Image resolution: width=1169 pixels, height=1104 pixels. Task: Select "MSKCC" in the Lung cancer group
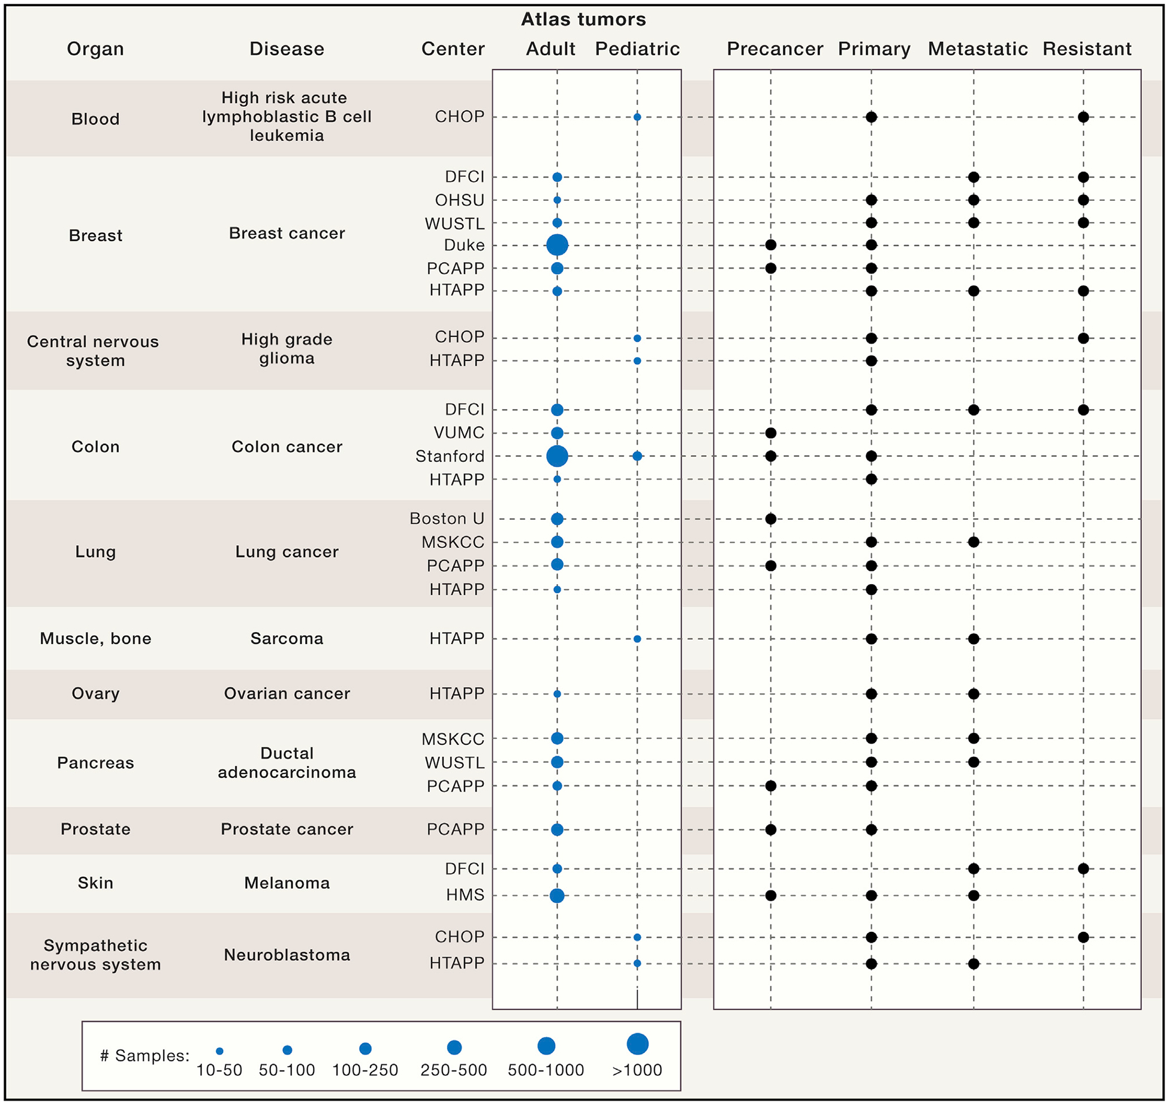click(x=453, y=542)
